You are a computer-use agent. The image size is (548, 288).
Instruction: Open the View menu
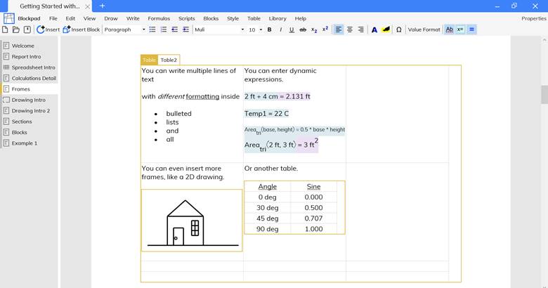click(89, 18)
